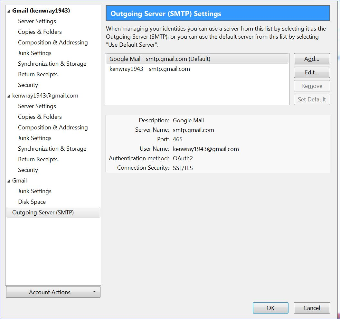Collapse the Gmail local folders tree
The image size is (340, 319).
9,181
